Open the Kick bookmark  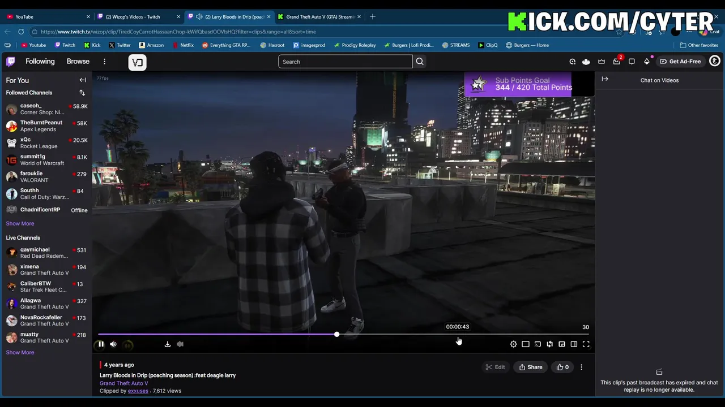(92, 45)
